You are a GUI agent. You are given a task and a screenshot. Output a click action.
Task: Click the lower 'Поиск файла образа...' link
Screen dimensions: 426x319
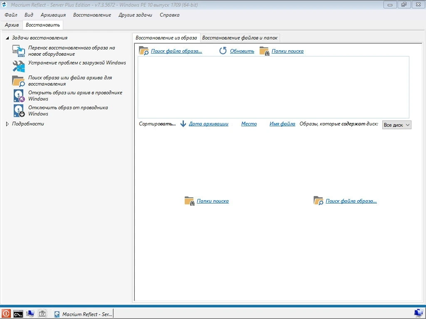[351, 201]
